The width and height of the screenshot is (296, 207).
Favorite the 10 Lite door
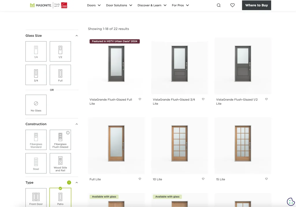click(x=203, y=179)
